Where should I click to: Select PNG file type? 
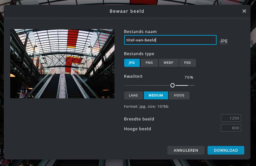pos(149,63)
